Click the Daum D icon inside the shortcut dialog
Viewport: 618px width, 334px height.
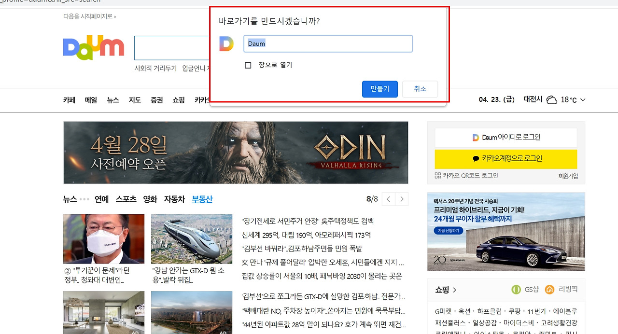tap(226, 43)
